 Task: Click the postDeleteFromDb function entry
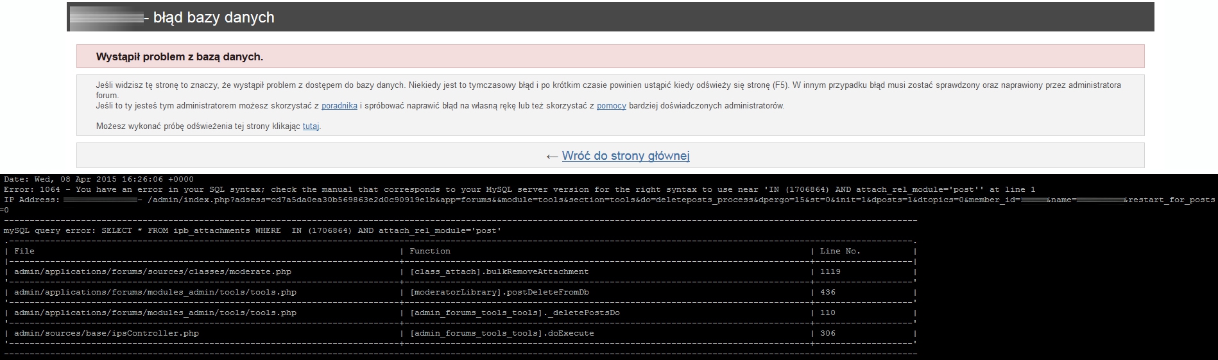(499, 292)
